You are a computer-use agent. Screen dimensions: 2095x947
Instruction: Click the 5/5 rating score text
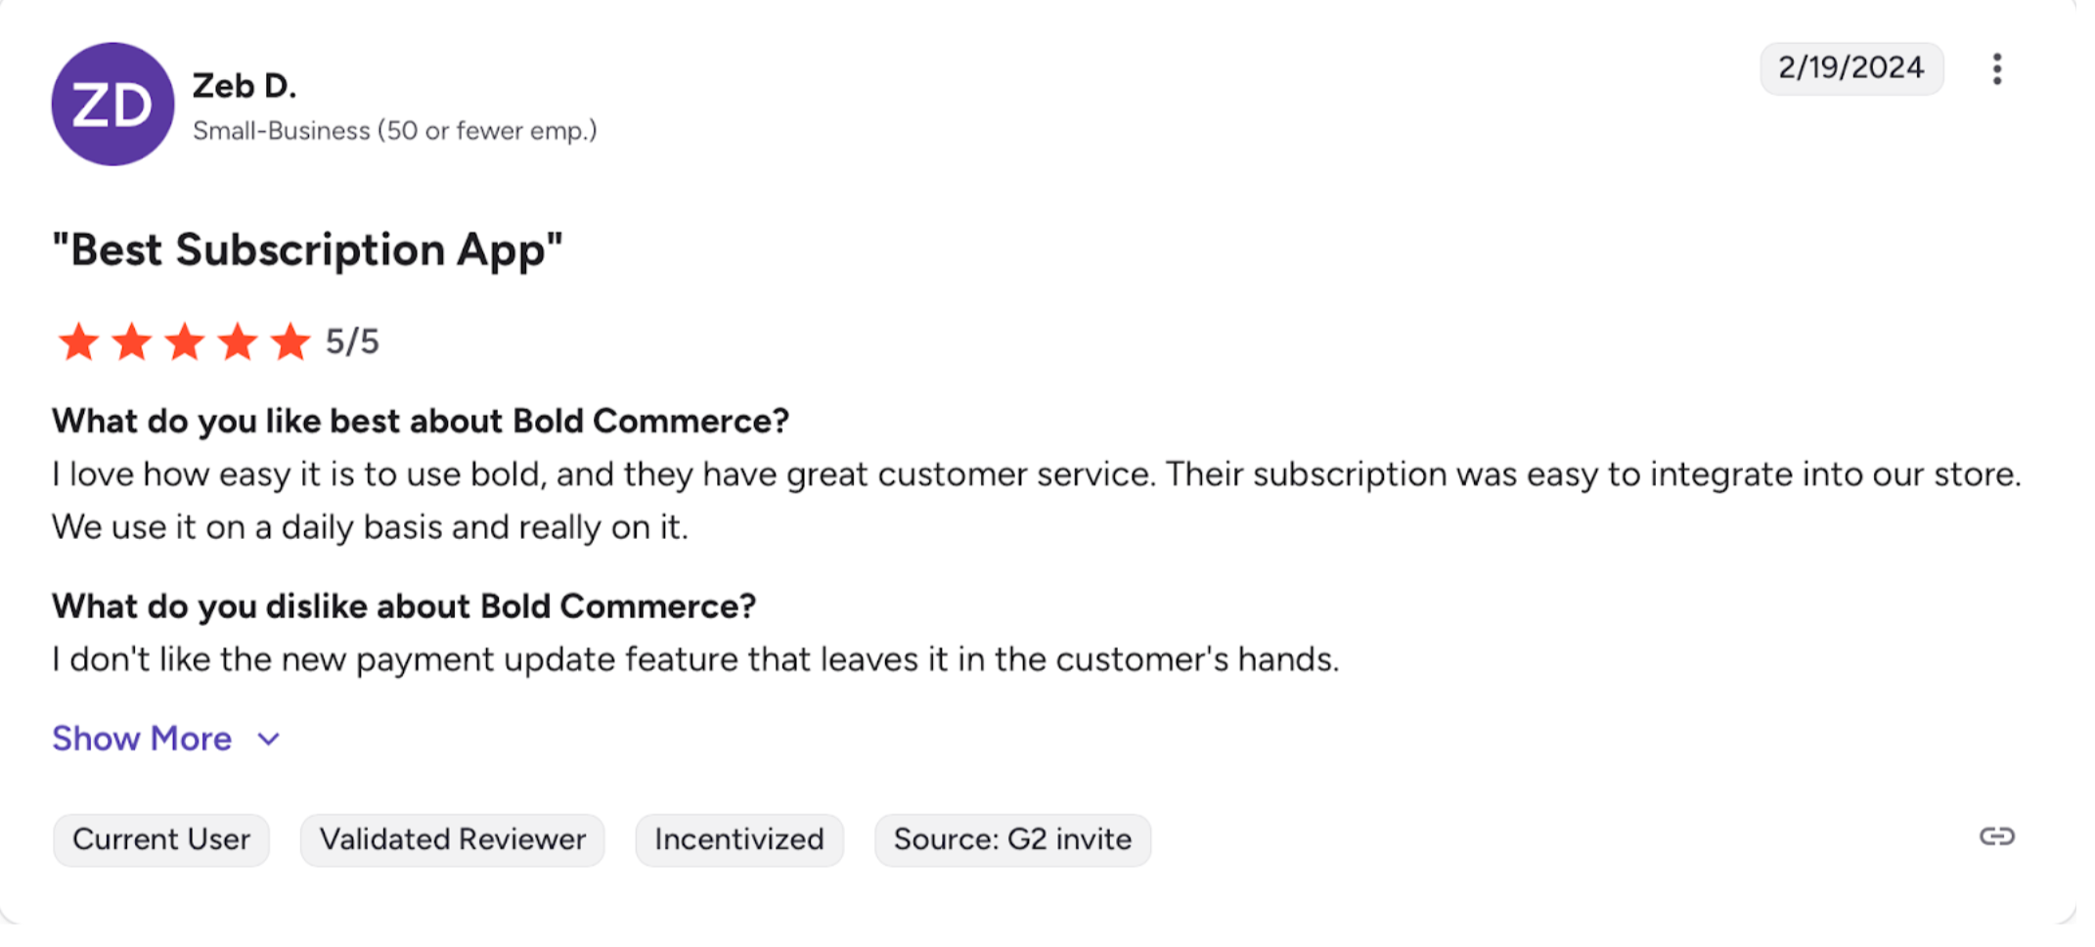coord(352,342)
